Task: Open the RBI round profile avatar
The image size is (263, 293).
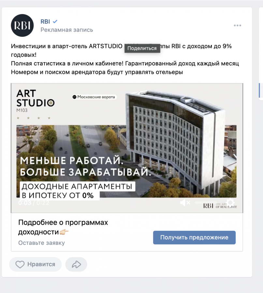Action: (x=22, y=25)
